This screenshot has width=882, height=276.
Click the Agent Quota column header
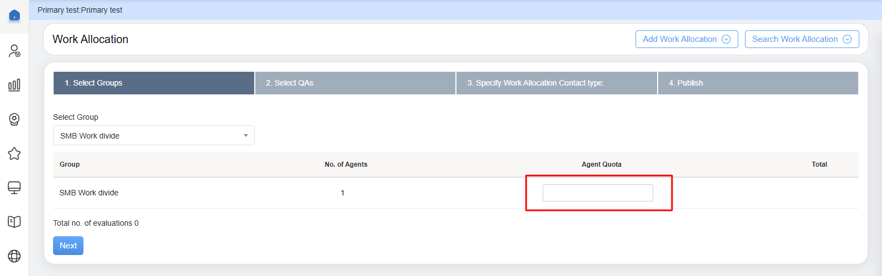coord(601,164)
